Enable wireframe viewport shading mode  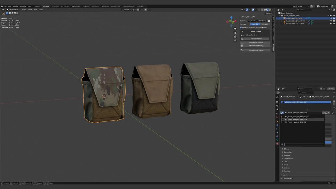point(262,10)
